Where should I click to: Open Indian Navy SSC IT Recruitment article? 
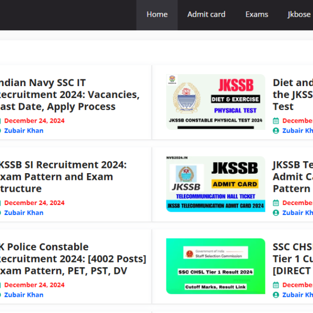tap(70, 94)
